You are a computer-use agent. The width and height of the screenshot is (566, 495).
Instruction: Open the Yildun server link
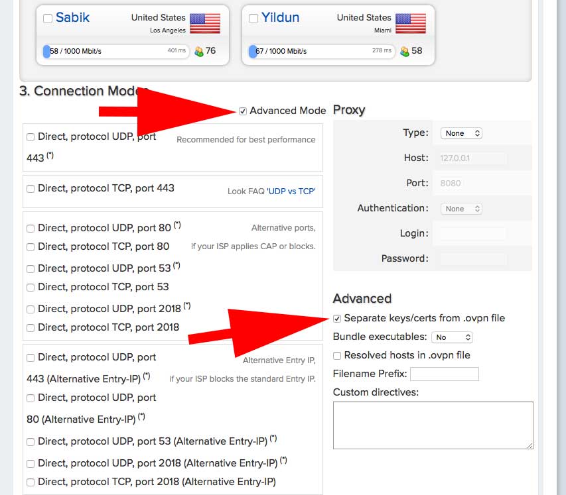(x=281, y=17)
